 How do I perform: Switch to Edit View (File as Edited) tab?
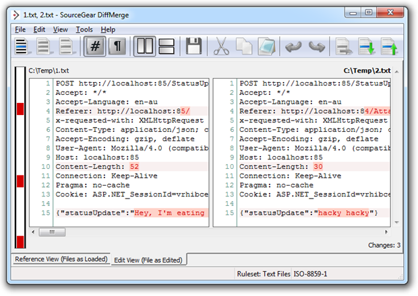click(148, 260)
